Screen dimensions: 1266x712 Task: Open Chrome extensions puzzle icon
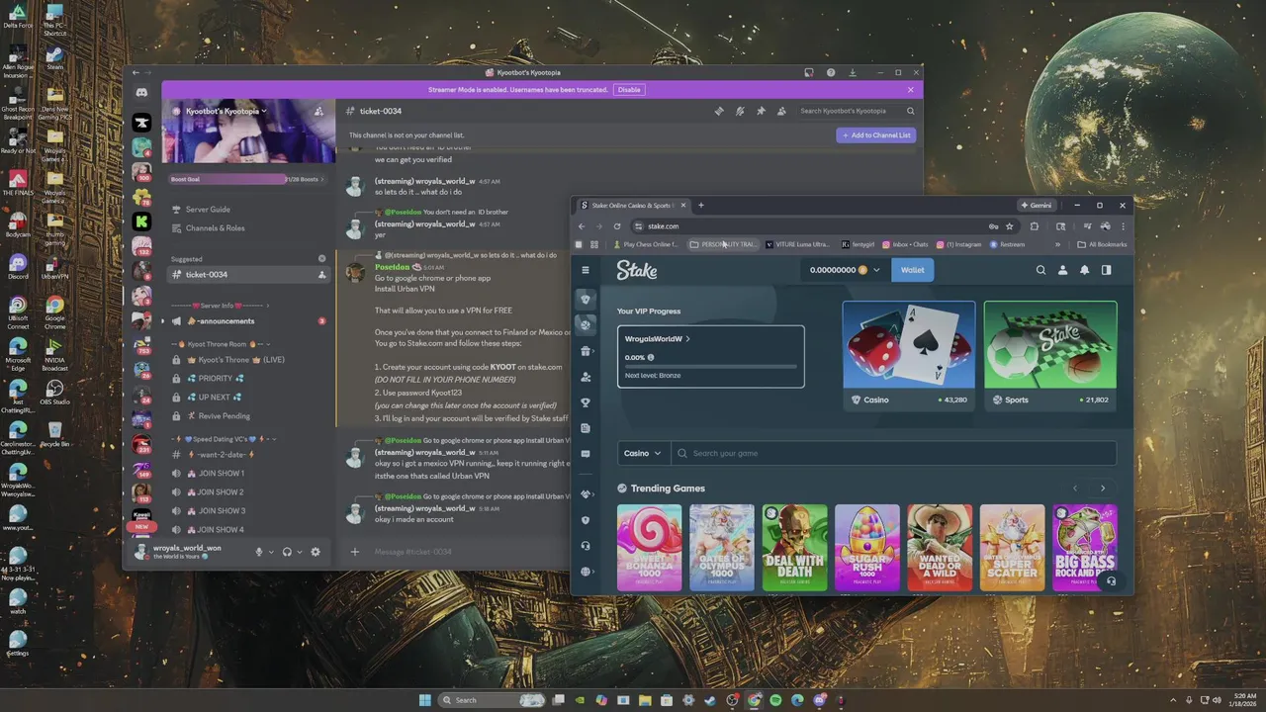tap(1035, 226)
